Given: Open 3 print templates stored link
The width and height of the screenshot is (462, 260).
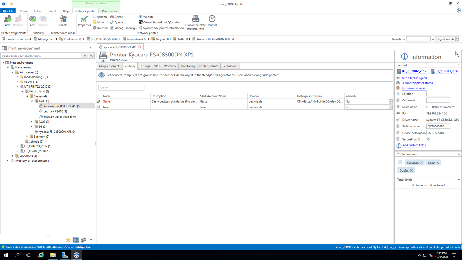Looking at the screenshot, I should 417,83.
